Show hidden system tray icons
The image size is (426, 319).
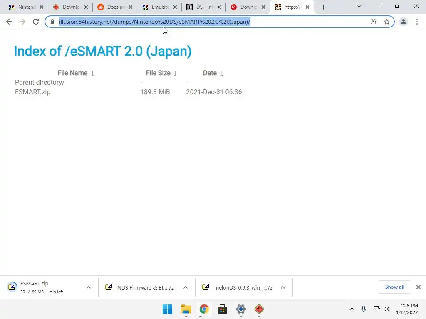pyautogui.click(x=352, y=309)
